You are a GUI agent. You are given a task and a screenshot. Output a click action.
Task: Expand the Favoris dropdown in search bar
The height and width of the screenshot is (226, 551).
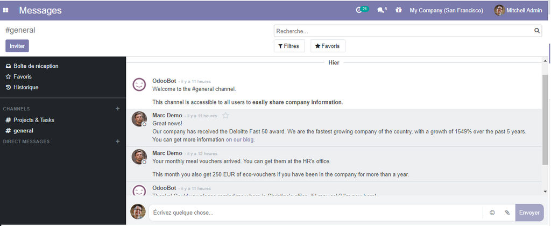point(328,46)
